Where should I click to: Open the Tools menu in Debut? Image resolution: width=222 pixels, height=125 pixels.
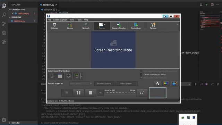coord(79,20)
